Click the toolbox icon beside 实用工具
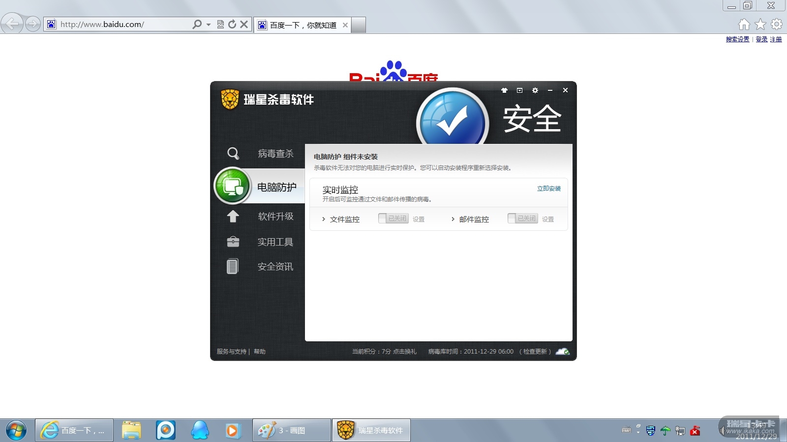The image size is (787, 442). (233, 242)
